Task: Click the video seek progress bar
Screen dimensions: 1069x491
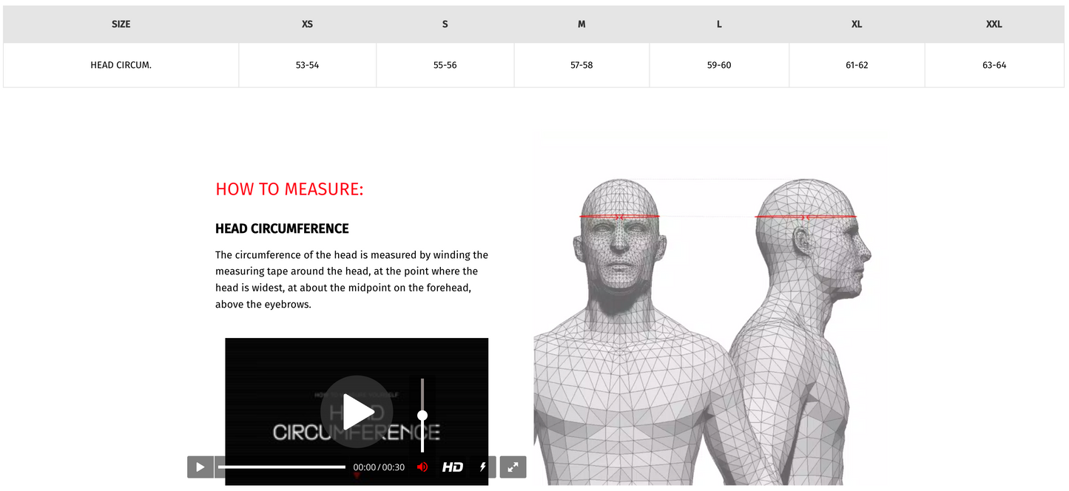Action: 281,467
